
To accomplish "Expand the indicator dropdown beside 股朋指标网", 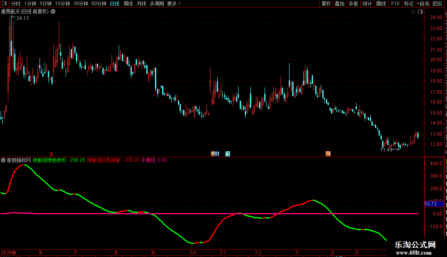I will tap(3, 161).
